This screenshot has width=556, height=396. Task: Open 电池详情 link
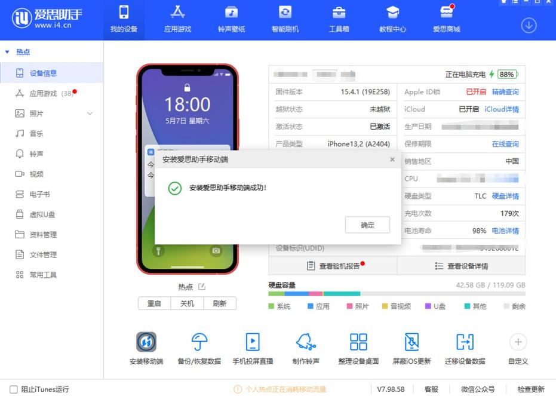click(x=505, y=231)
